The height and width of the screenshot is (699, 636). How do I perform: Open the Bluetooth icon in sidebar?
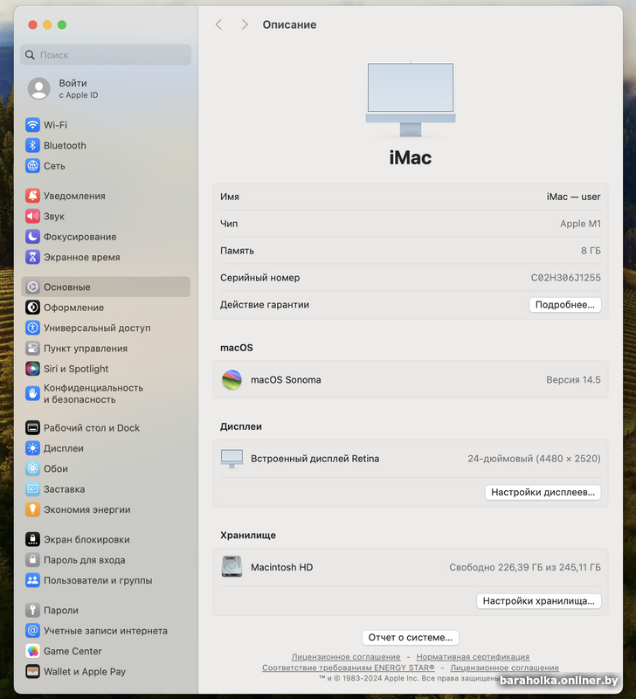tap(32, 145)
